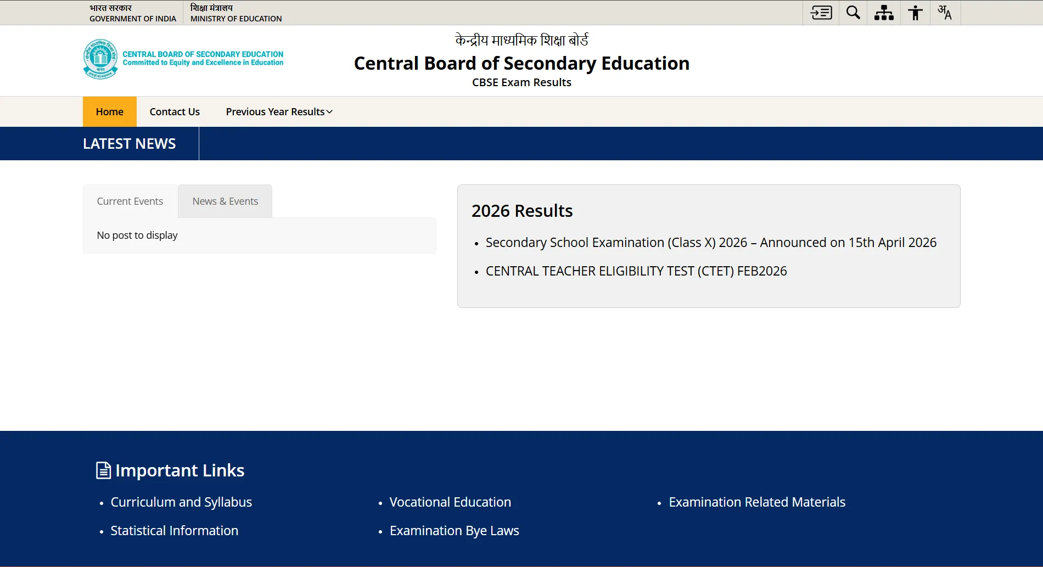The width and height of the screenshot is (1043, 567).
Task: Switch to the News & Events tab
Action: [x=225, y=201]
